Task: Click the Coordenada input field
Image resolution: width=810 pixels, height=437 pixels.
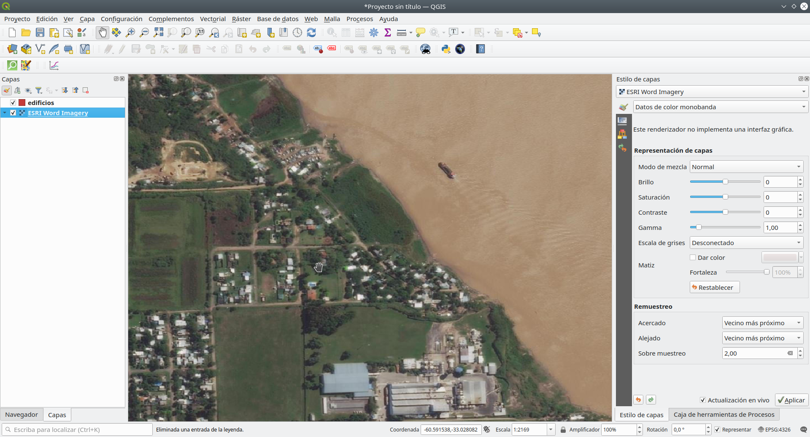Action: pos(451,429)
